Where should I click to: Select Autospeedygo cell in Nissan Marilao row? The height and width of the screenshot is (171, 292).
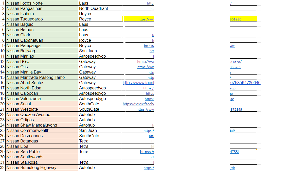(100, 56)
